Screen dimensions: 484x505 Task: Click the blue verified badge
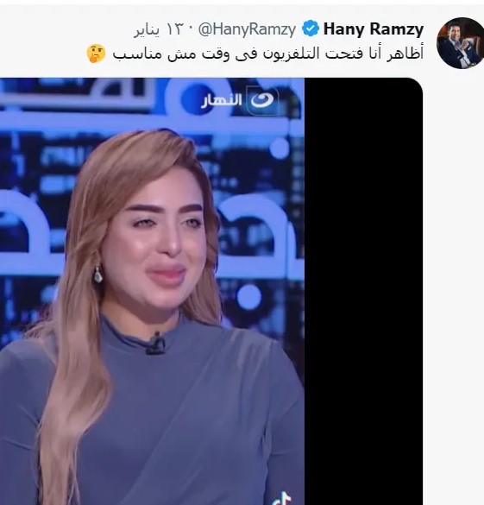(311, 28)
